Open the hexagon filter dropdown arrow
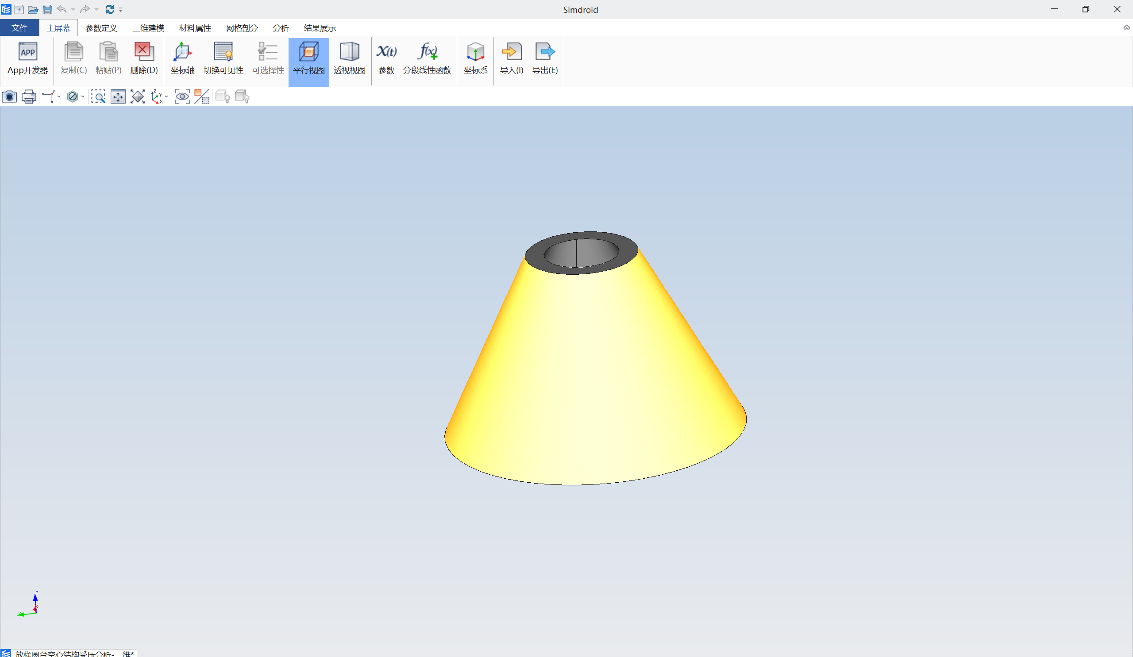Image resolution: width=1133 pixels, height=657 pixels. (x=83, y=96)
